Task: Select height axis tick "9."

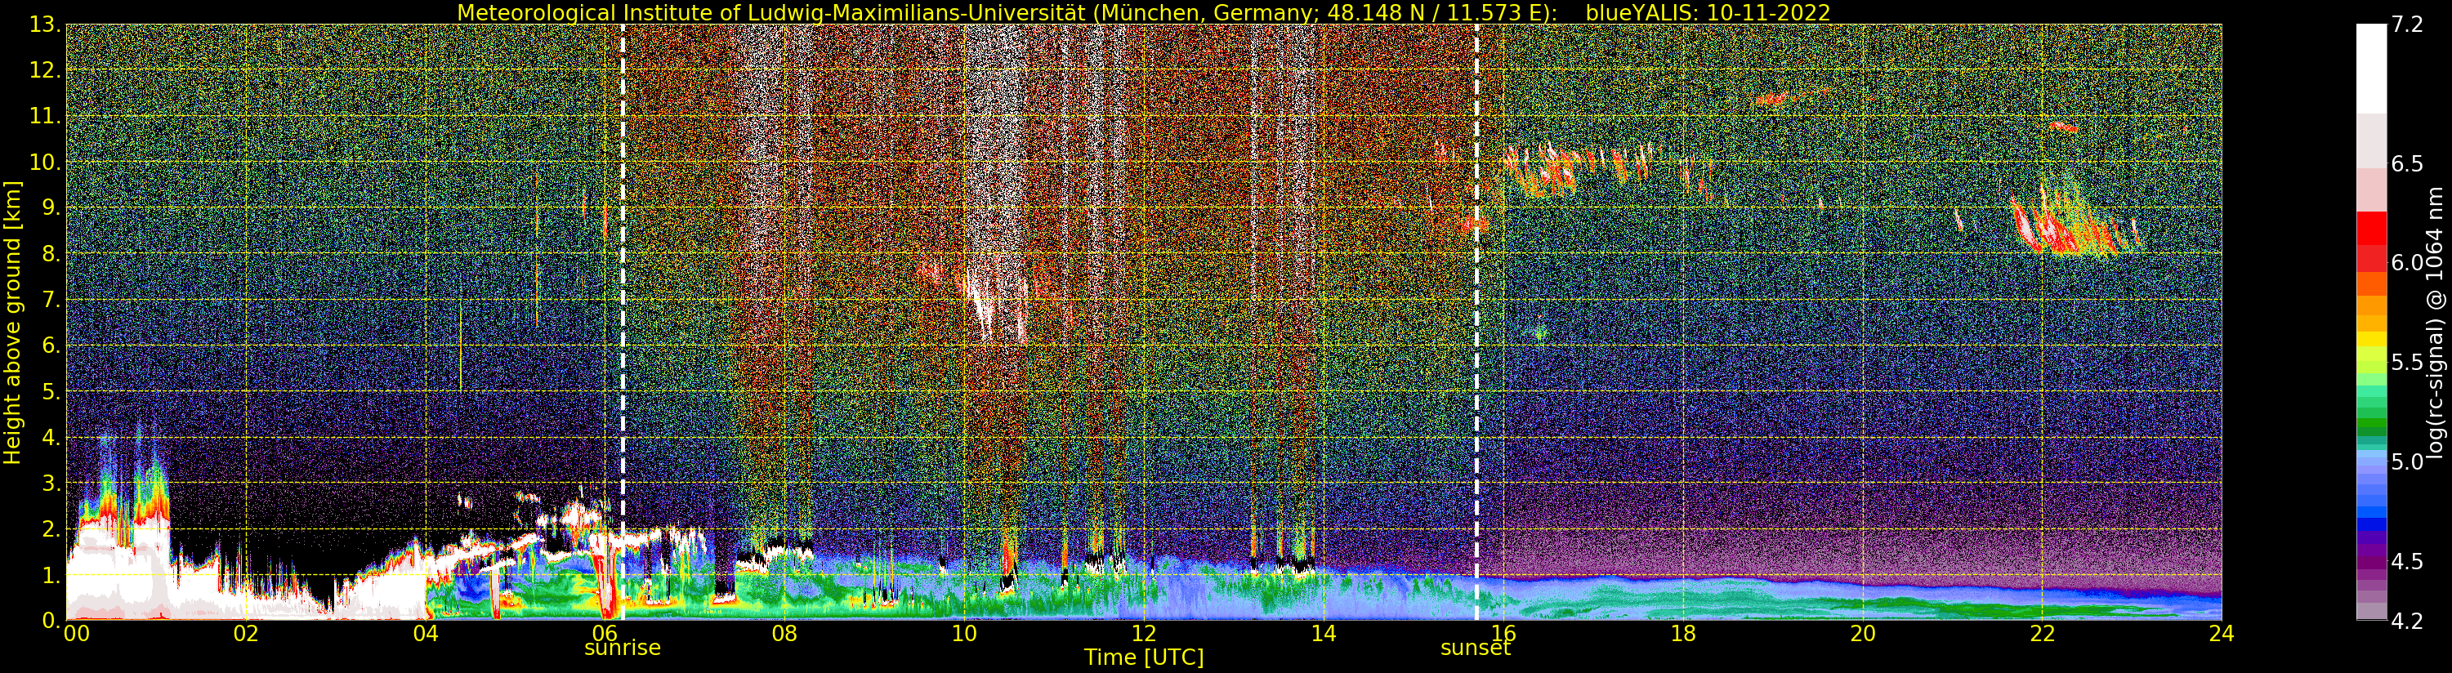Action: (51, 207)
